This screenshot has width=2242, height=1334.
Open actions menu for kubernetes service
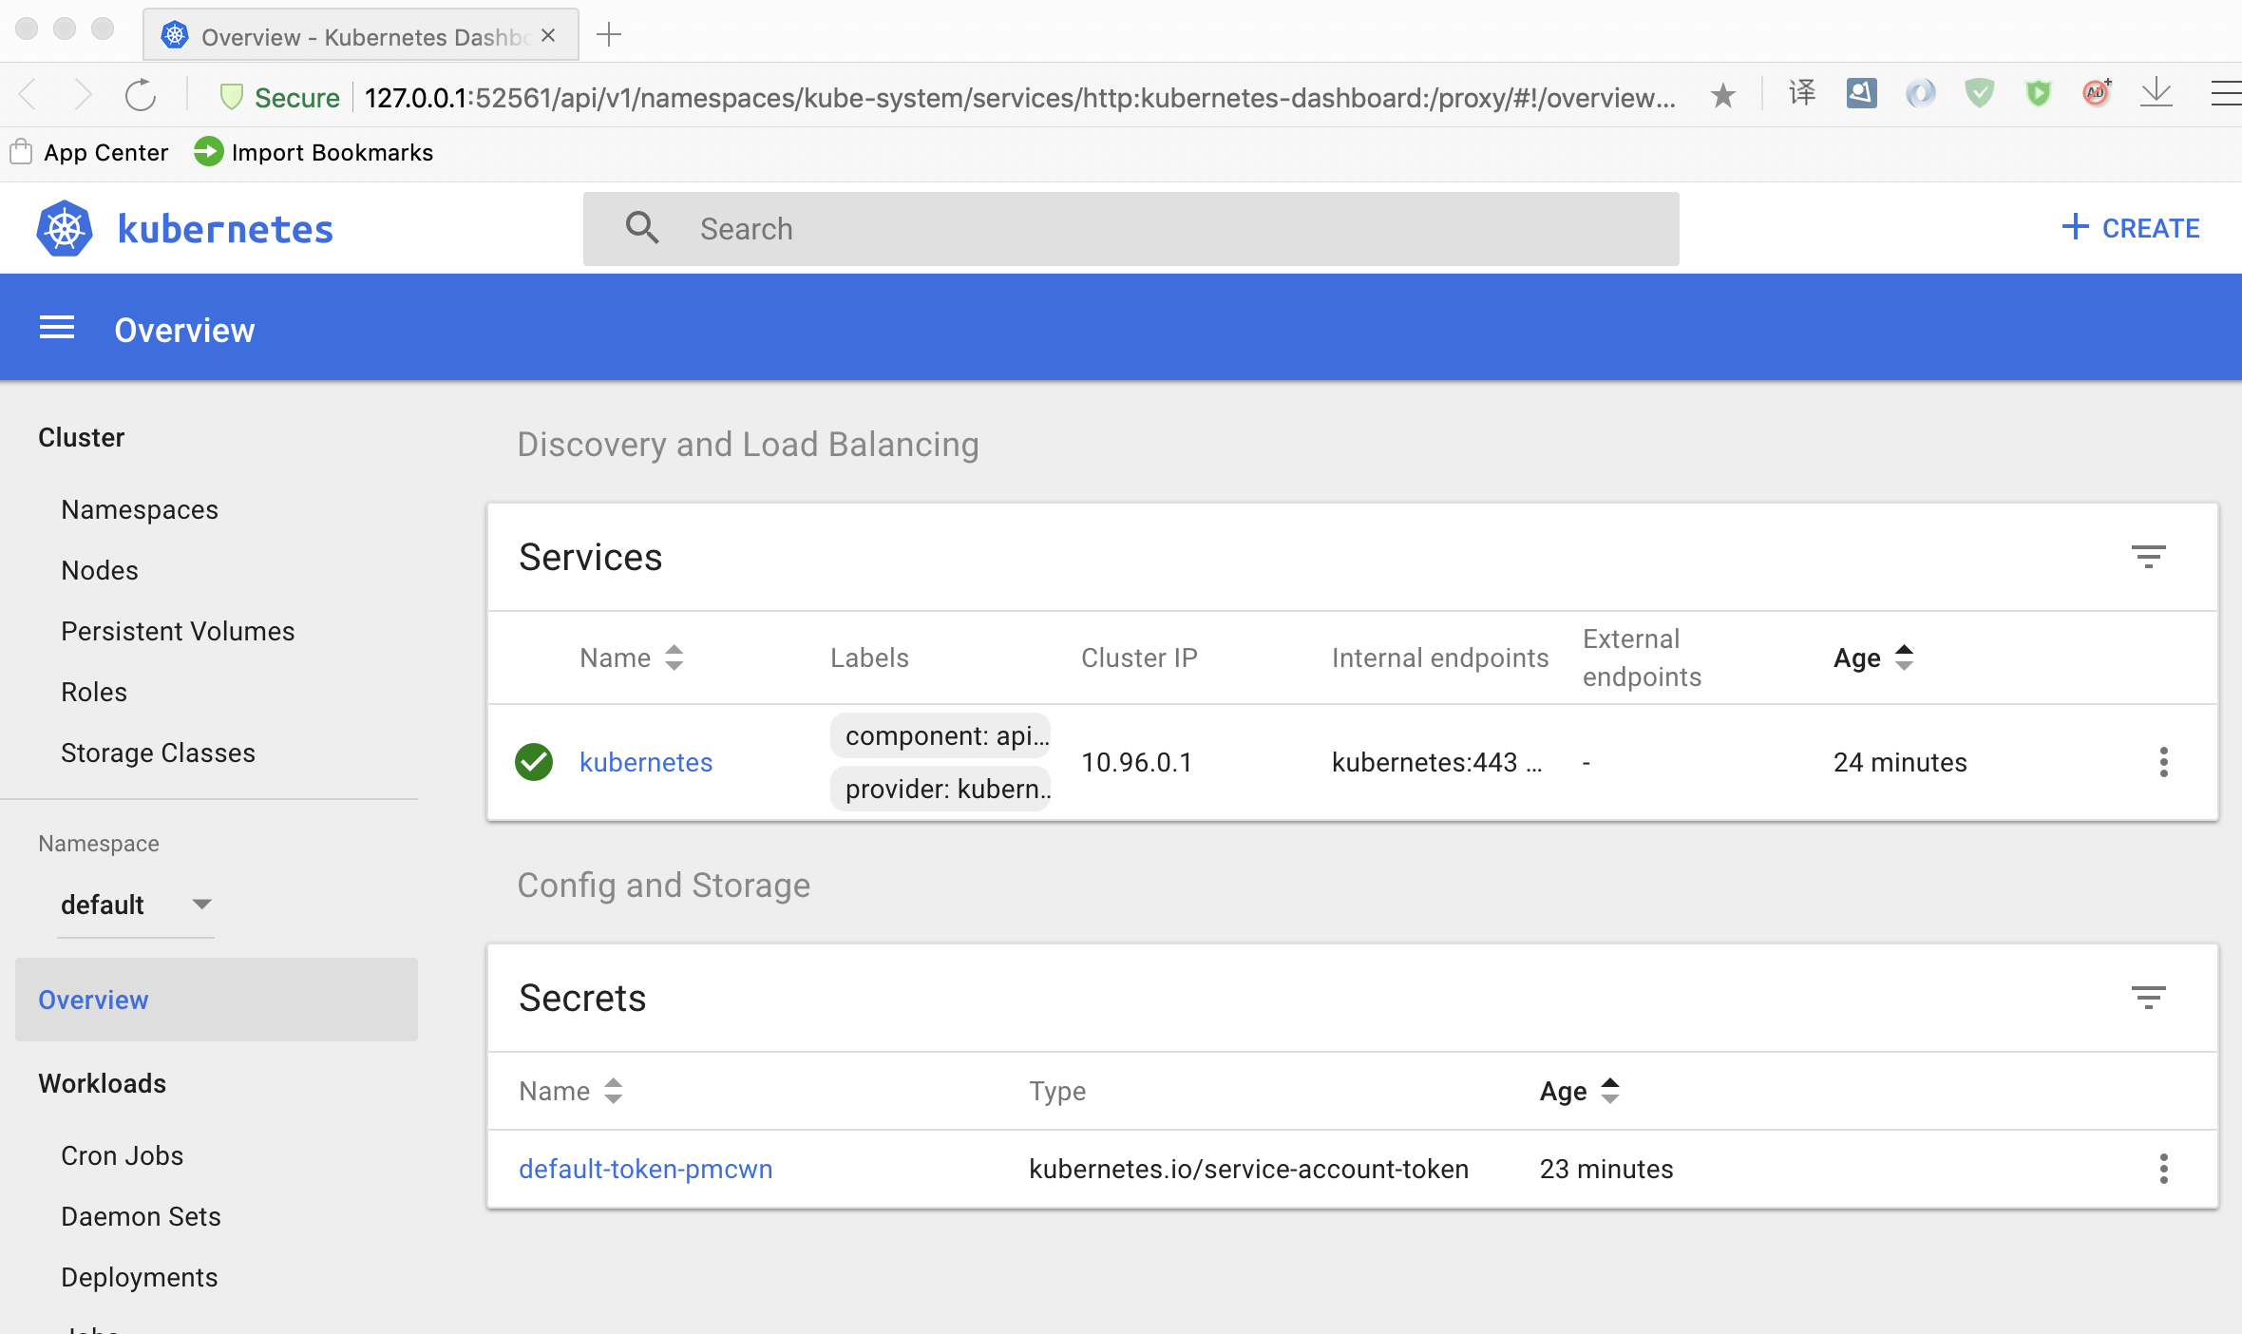point(2163,762)
